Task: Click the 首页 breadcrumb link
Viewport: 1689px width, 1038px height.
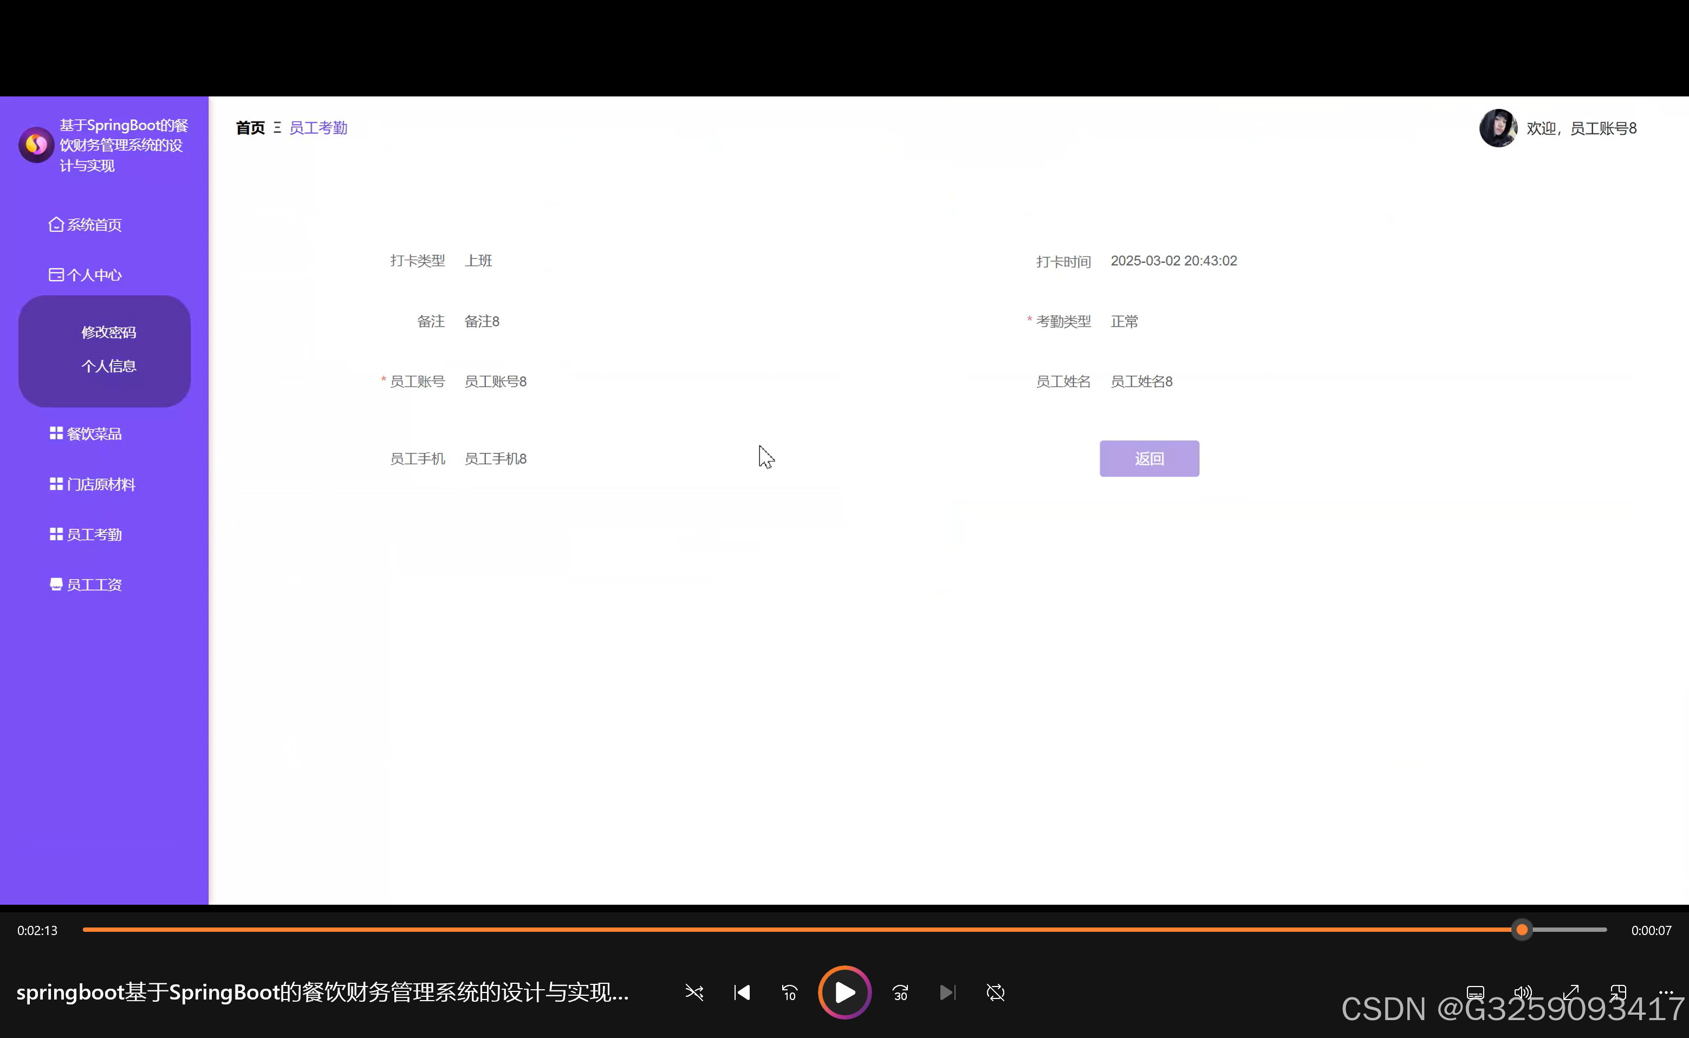Action: pyautogui.click(x=250, y=128)
